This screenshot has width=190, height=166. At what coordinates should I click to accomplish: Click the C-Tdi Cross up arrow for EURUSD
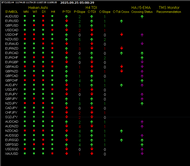click(x=121, y=21)
